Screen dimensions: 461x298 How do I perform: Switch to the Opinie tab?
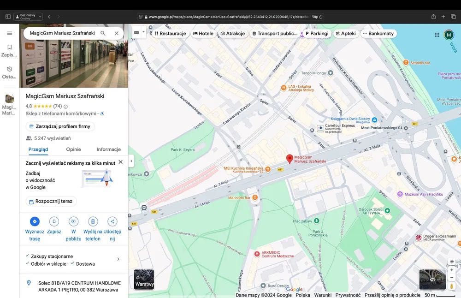click(73, 149)
